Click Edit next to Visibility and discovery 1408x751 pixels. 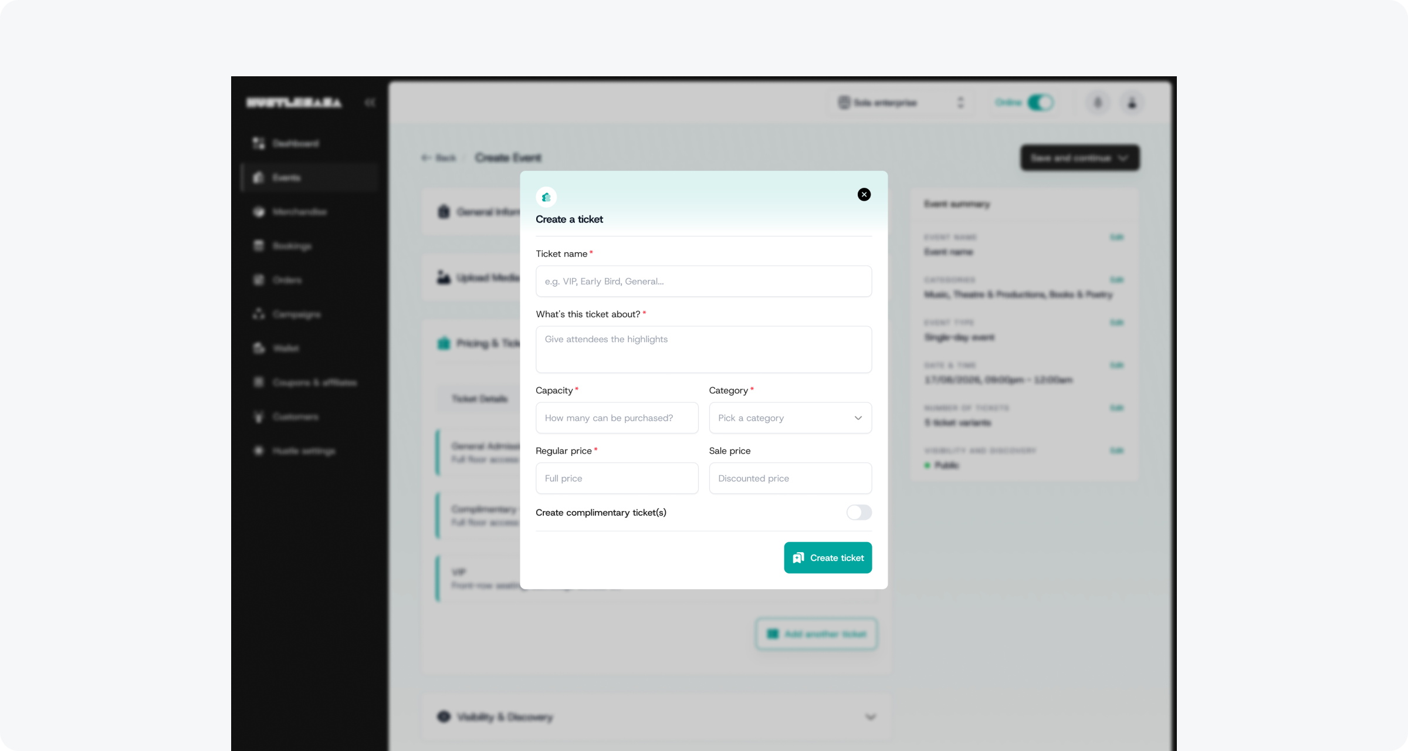pyautogui.click(x=1116, y=451)
